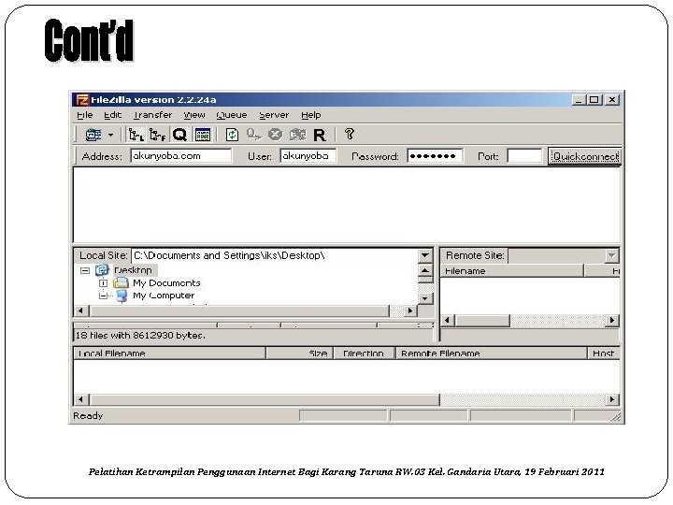Click remote Filename column header

pyautogui.click(x=512, y=271)
